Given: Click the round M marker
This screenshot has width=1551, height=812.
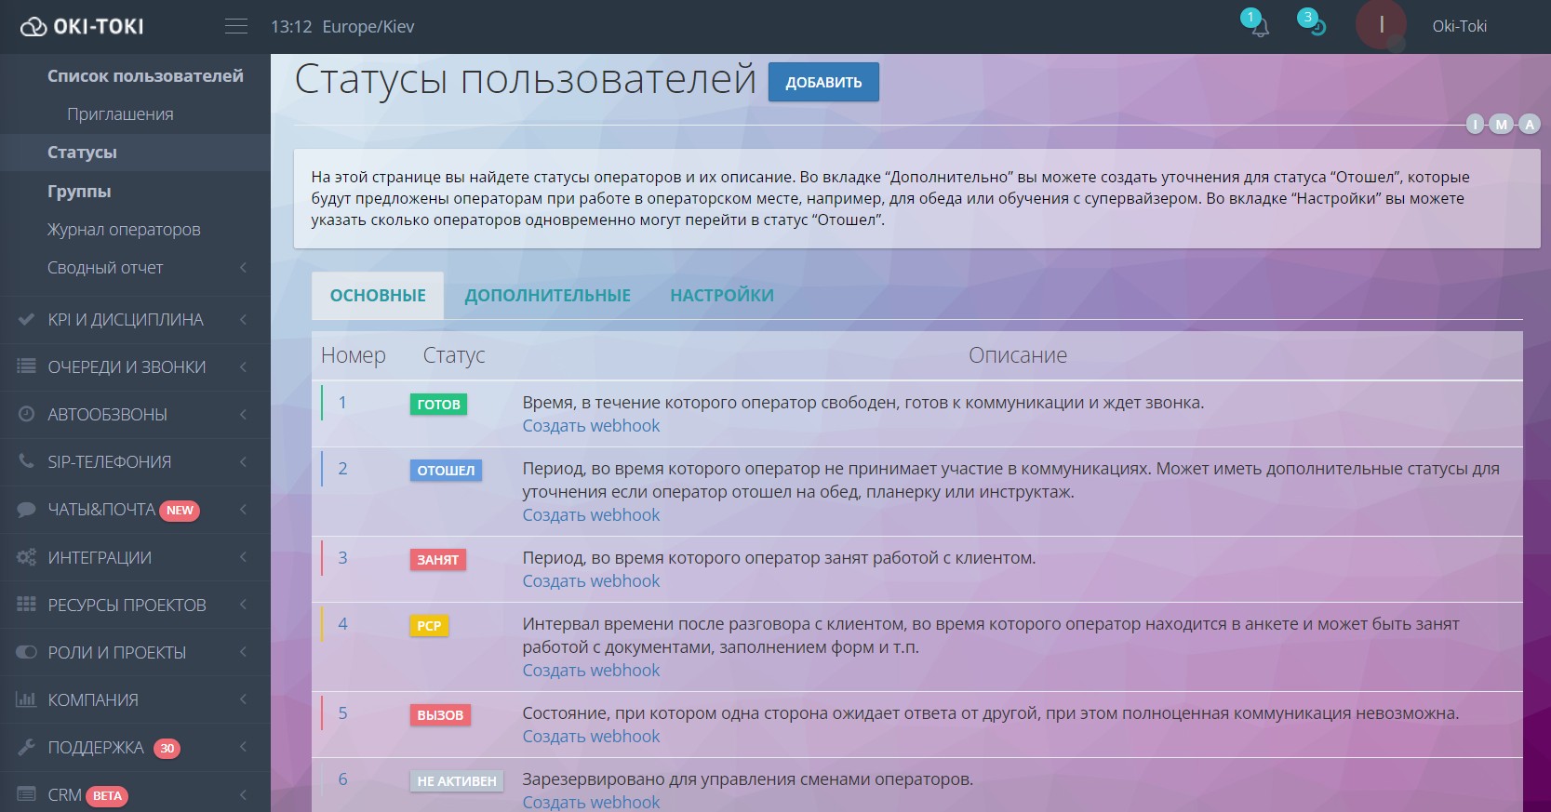Looking at the screenshot, I should (x=1502, y=125).
